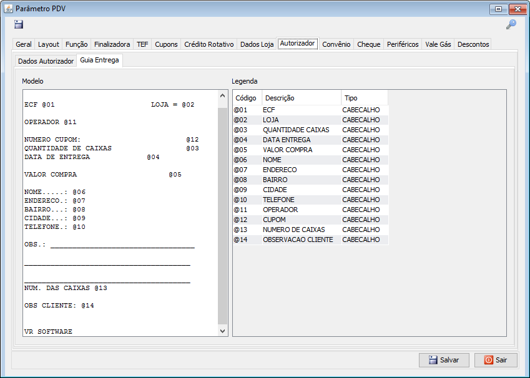Restore the Parâmetro PDV window size

click(499, 9)
